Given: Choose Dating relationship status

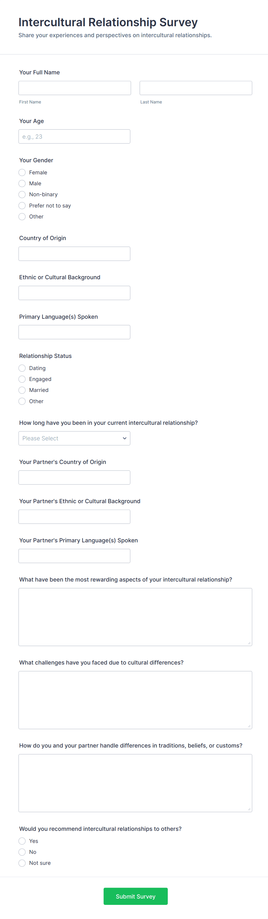Looking at the screenshot, I should [x=22, y=368].
